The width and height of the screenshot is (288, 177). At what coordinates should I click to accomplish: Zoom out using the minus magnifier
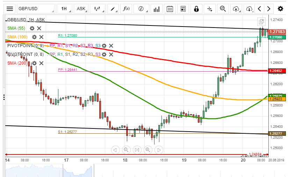pos(126,150)
